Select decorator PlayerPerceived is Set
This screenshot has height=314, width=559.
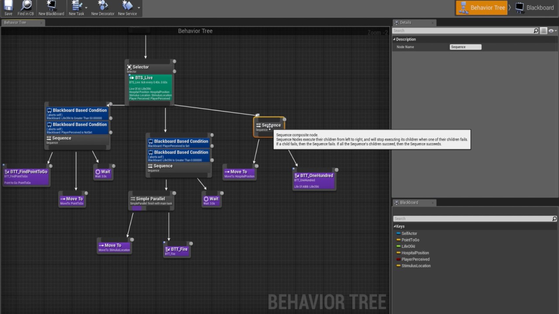179,143
